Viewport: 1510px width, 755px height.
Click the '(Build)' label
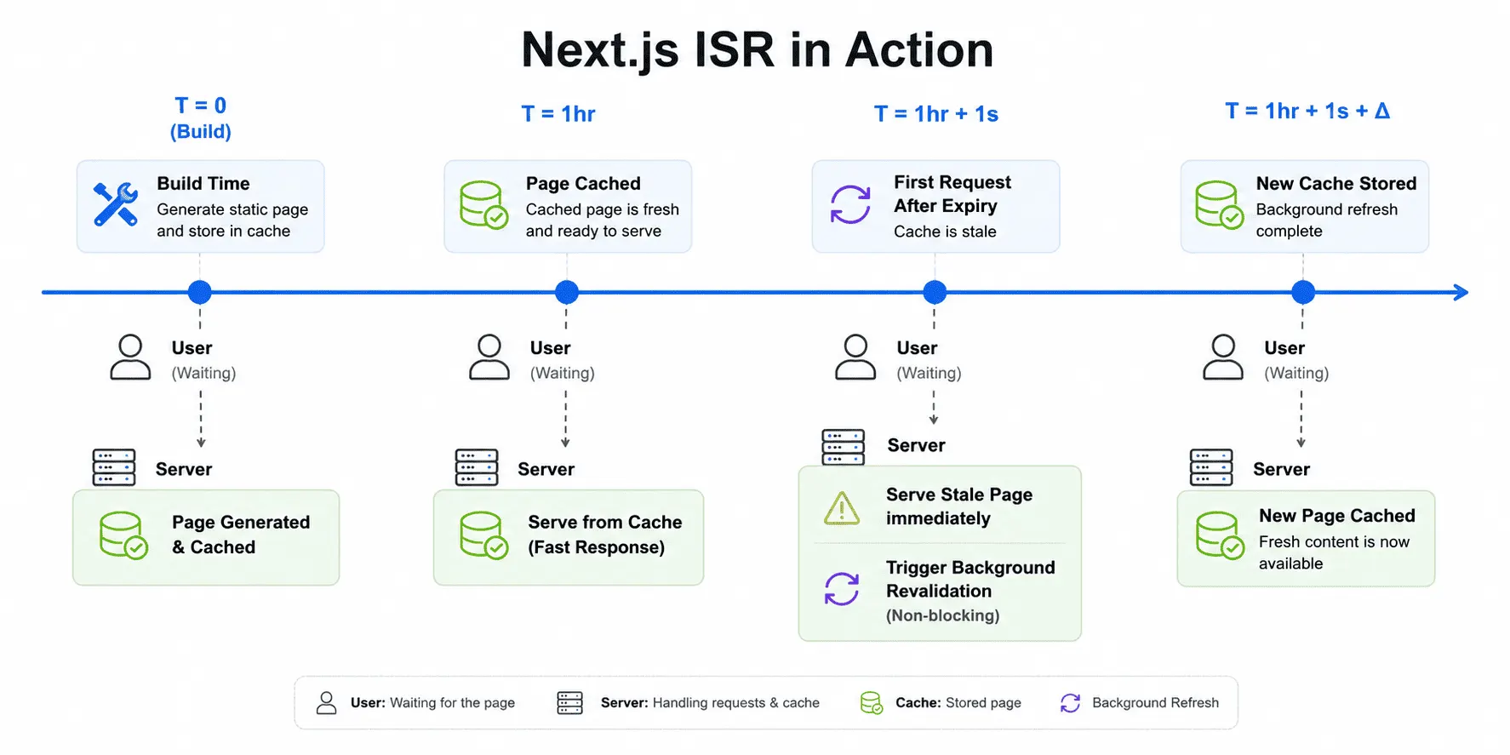click(201, 132)
